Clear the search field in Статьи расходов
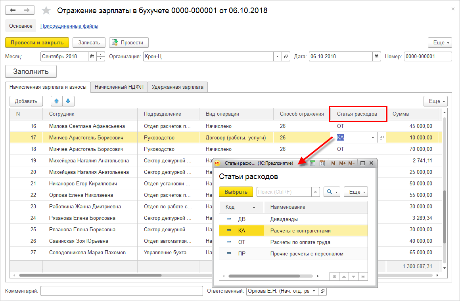The width and height of the screenshot is (460, 301). point(315,192)
